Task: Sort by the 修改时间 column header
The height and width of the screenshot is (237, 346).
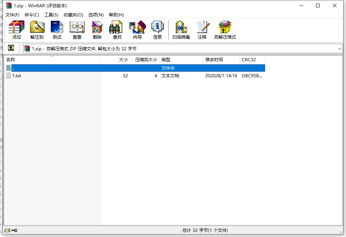Action: (221, 60)
